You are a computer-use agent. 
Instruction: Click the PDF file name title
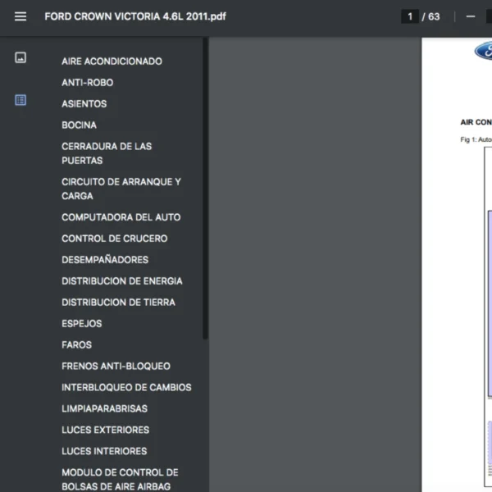point(135,16)
